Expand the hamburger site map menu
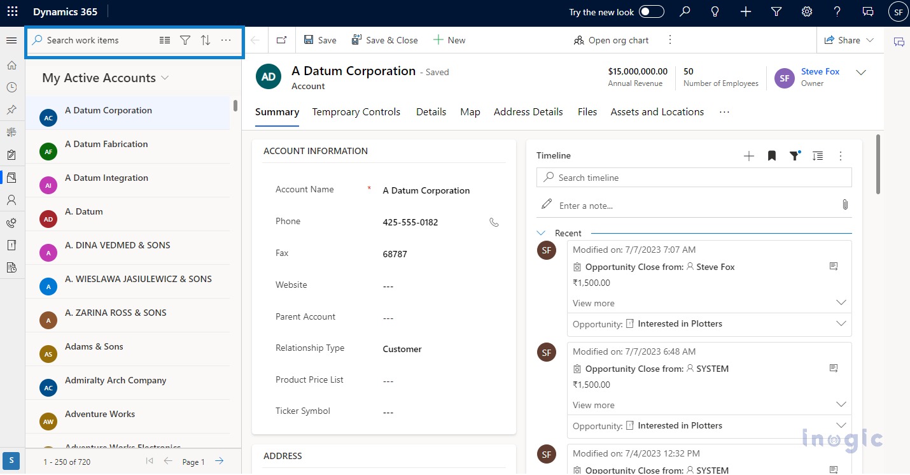The image size is (910, 475). click(11, 40)
